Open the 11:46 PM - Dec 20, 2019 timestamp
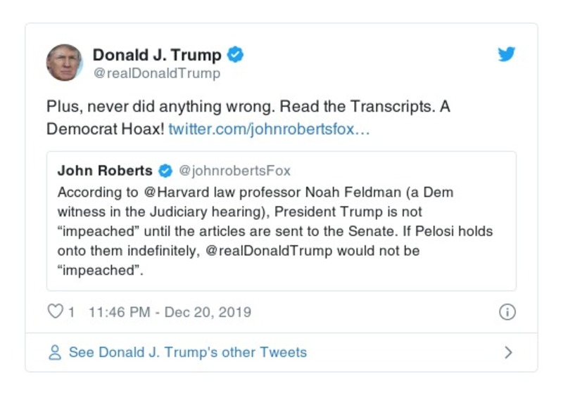Image resolution: width=563 pixels, height=395 pixels. [170, 312]
